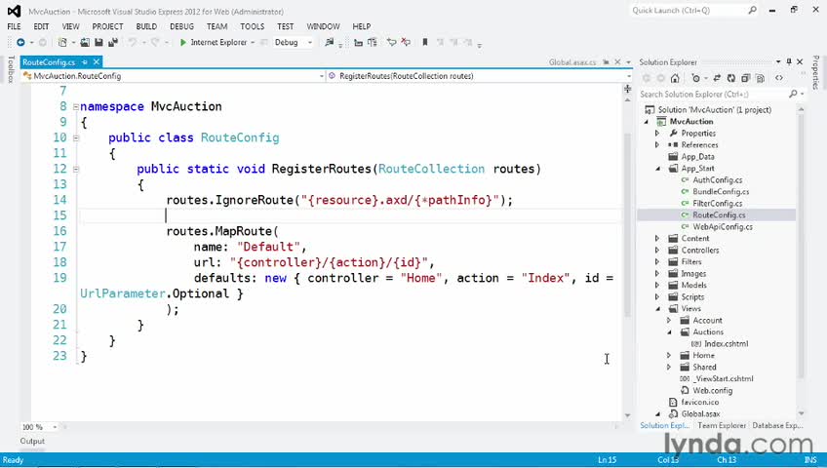Click the Find in Files toolbar icon

(x=330, y=42)
